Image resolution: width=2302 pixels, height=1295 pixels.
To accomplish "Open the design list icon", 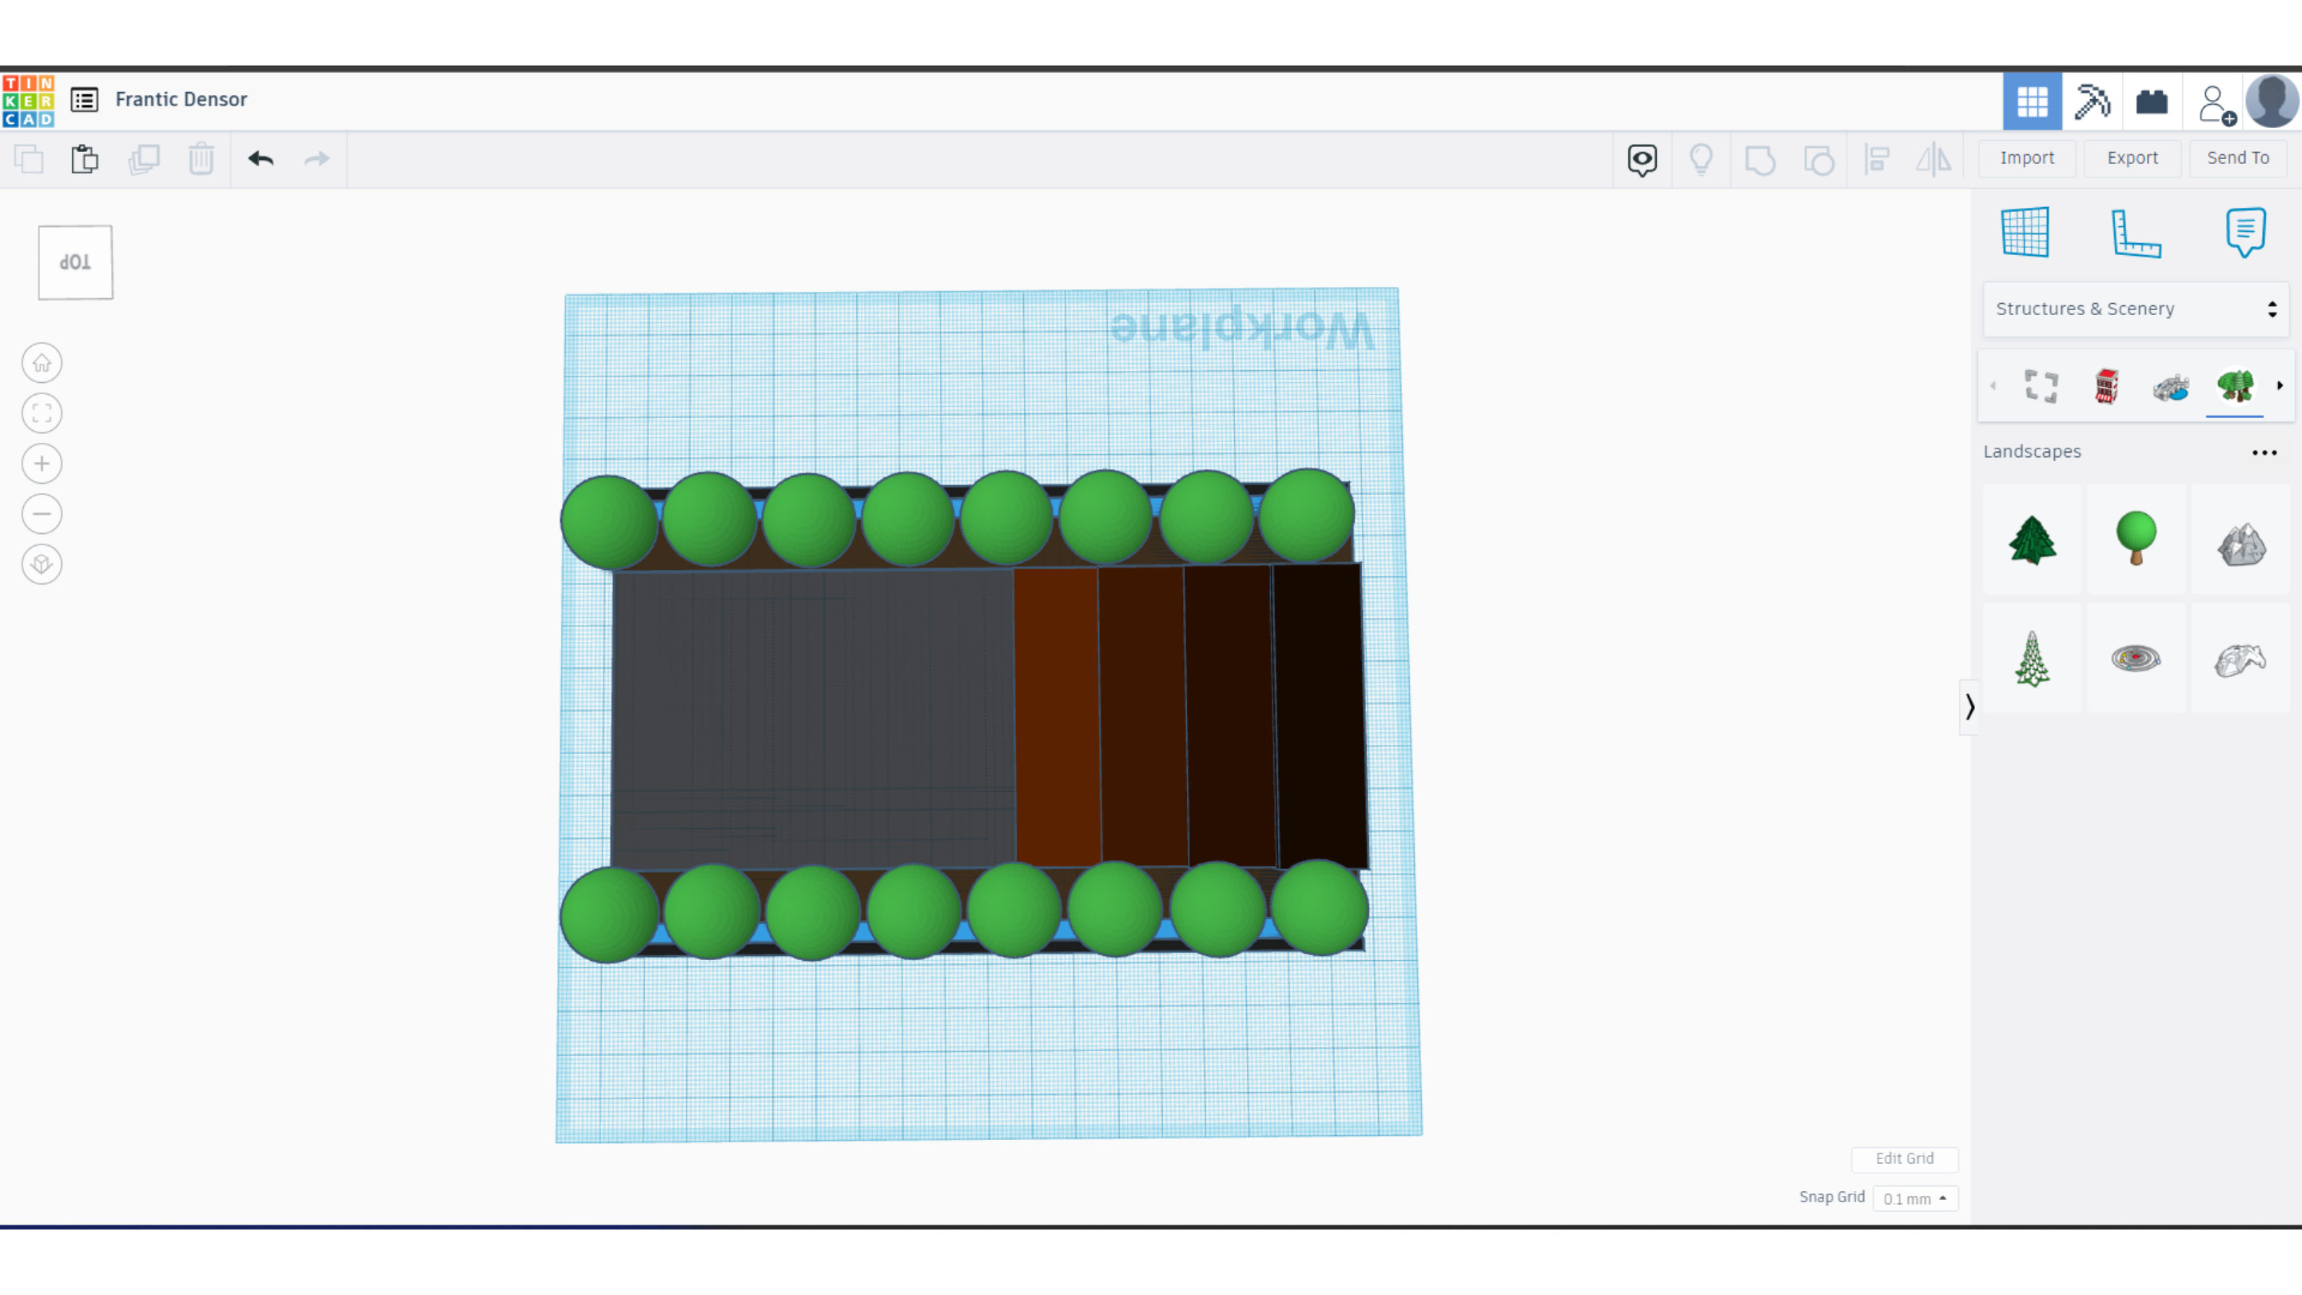I will tap(85, 99).
